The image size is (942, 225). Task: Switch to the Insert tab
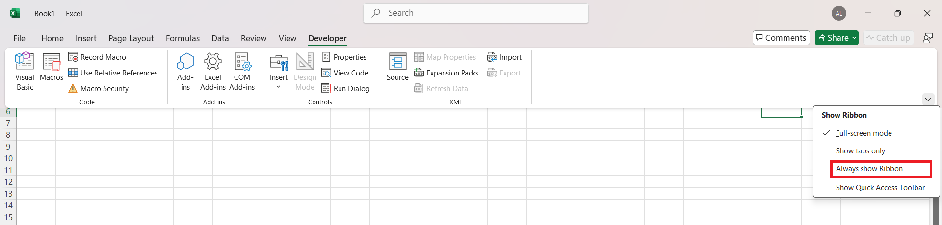pyautogui.click(x=86, y=38)
